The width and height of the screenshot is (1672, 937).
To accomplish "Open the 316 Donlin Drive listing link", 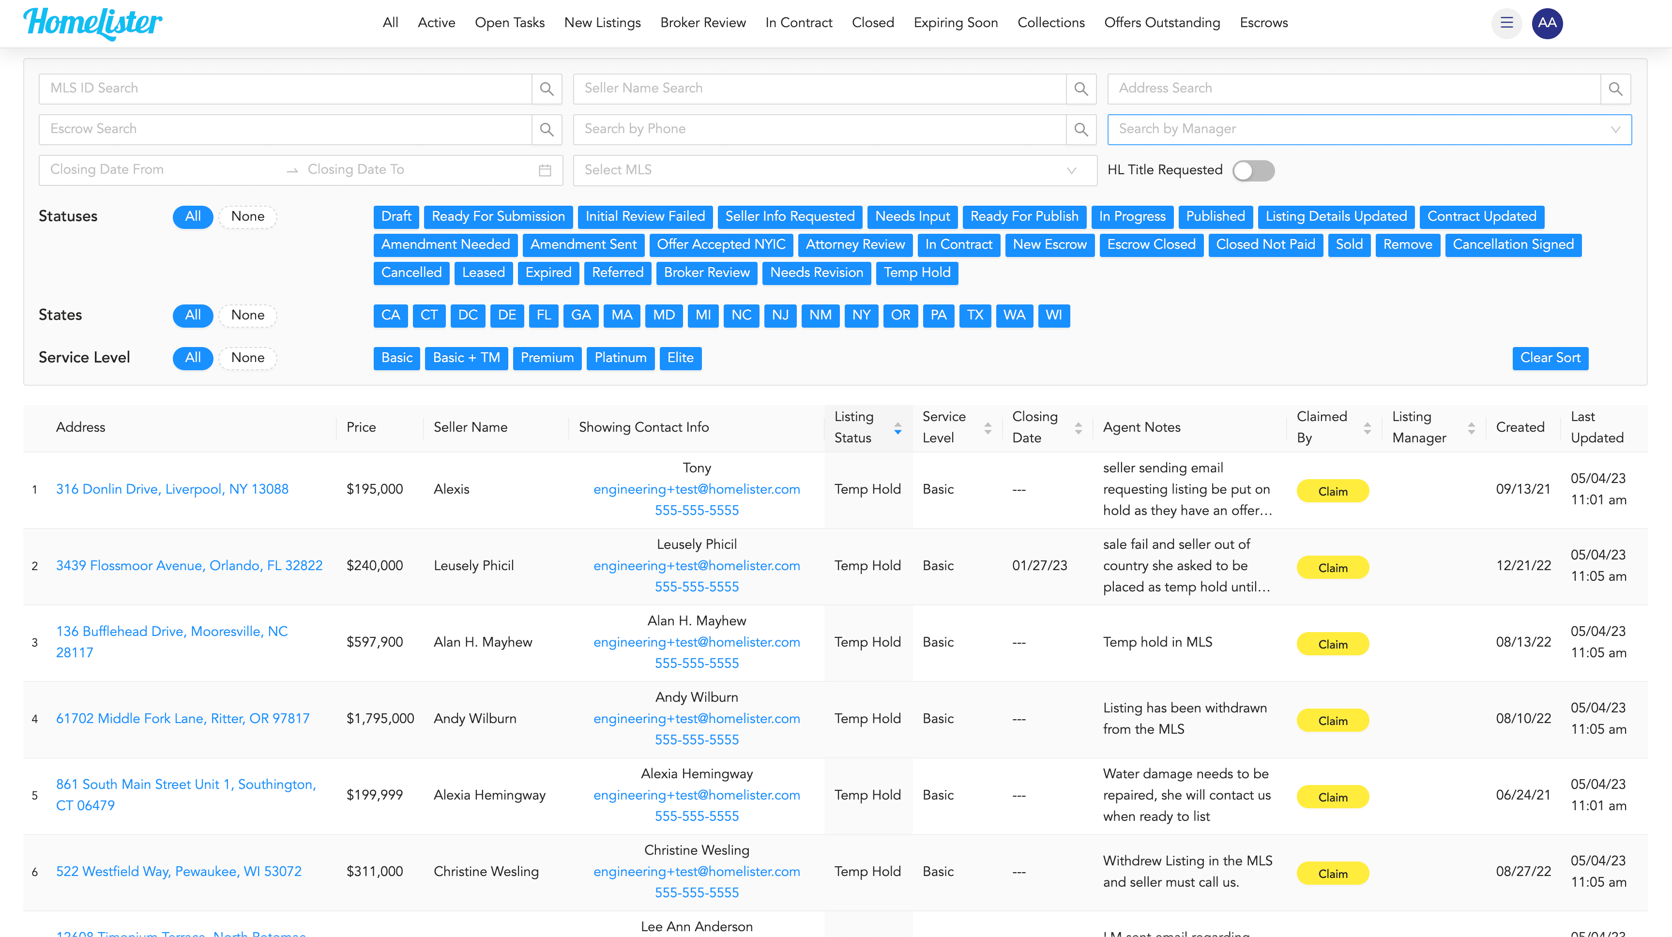I will (172, 489).
